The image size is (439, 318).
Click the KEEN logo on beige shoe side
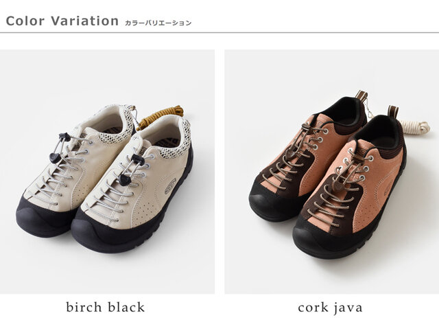(x=171, y=186)
